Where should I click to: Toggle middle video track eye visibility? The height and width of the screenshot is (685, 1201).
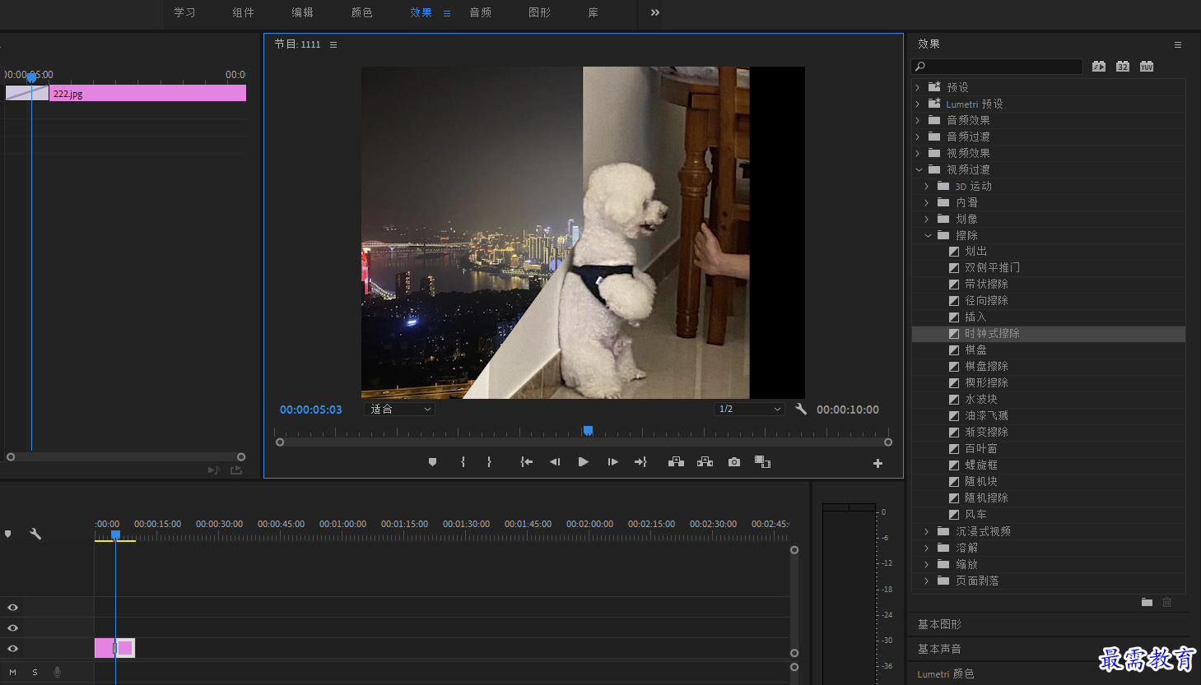(12, 627)
